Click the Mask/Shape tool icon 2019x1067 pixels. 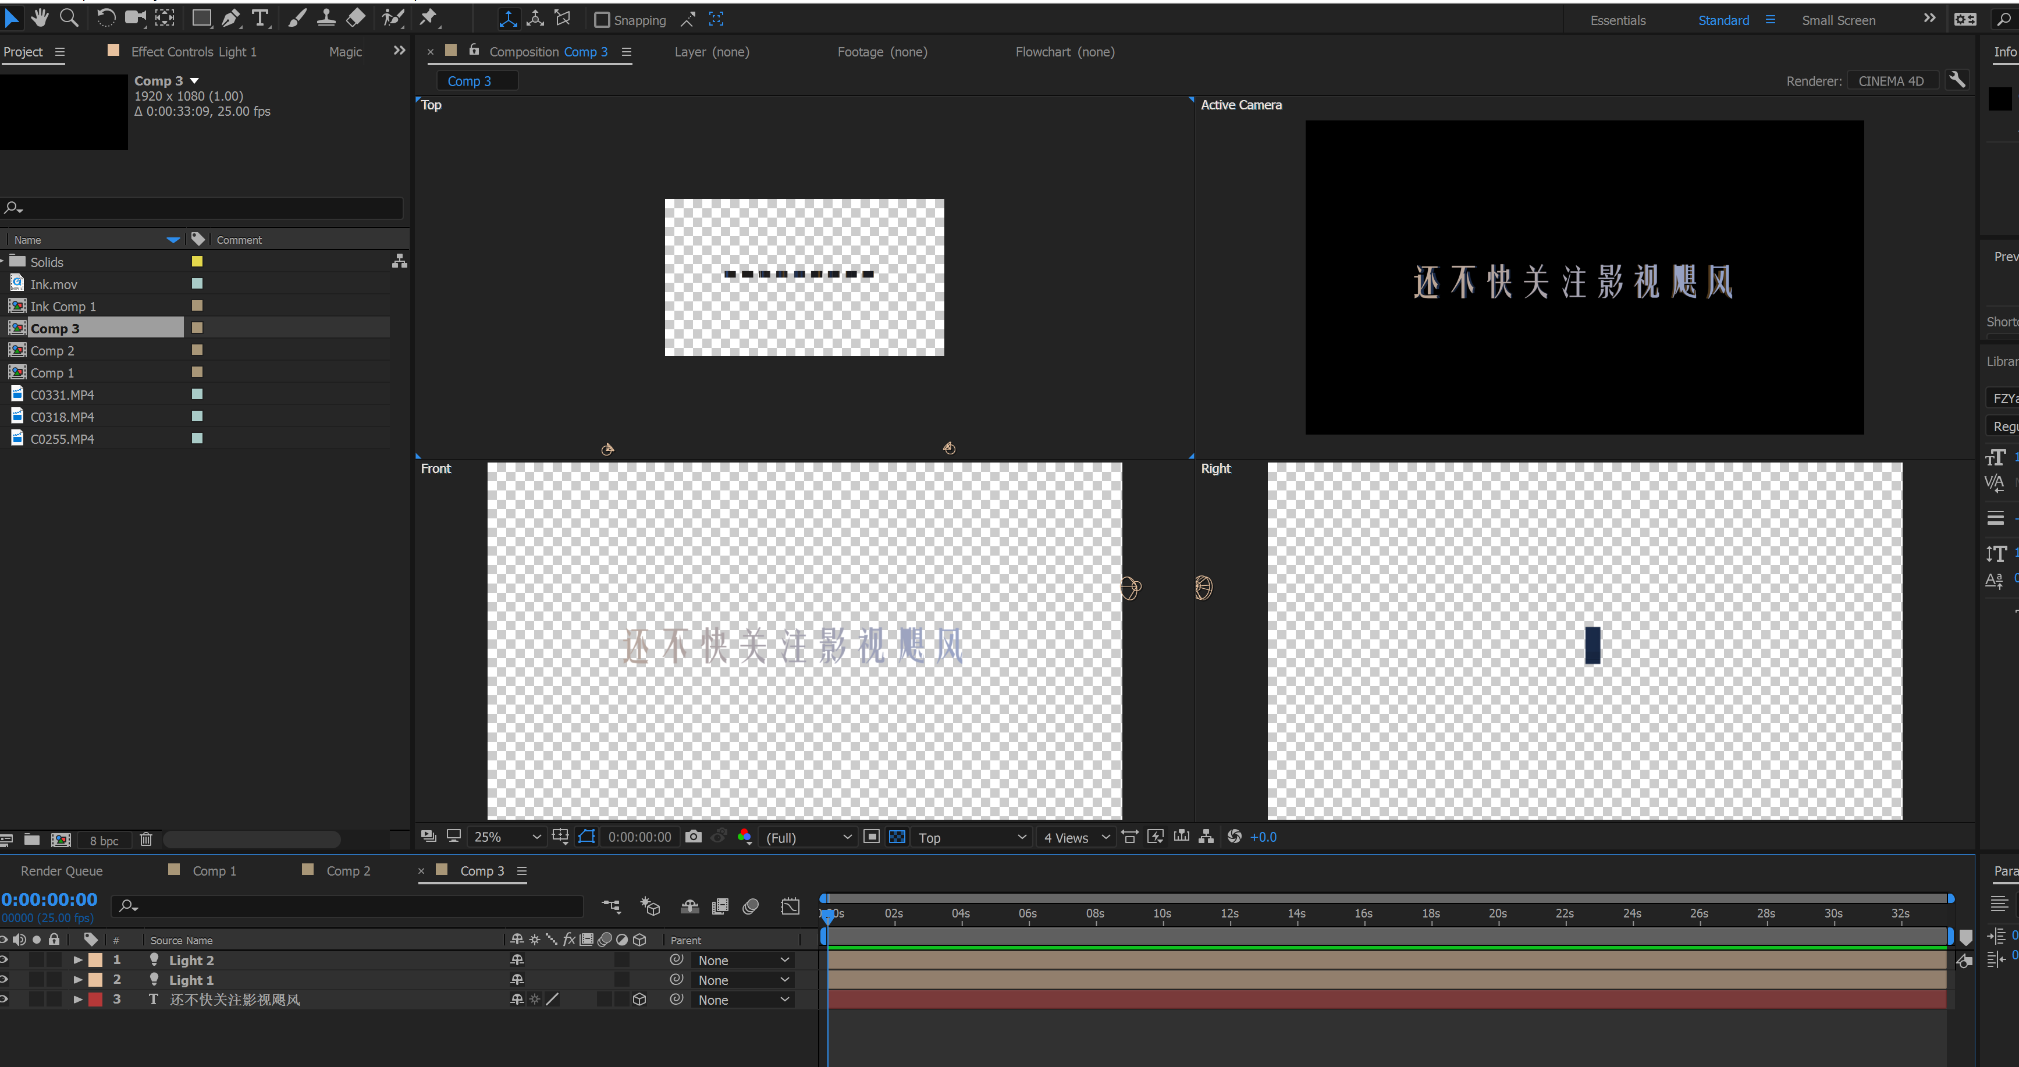point(202,19)
